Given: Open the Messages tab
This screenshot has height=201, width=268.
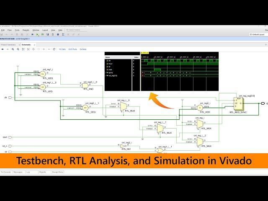Looking at the screenshot, I should [18, 172].
